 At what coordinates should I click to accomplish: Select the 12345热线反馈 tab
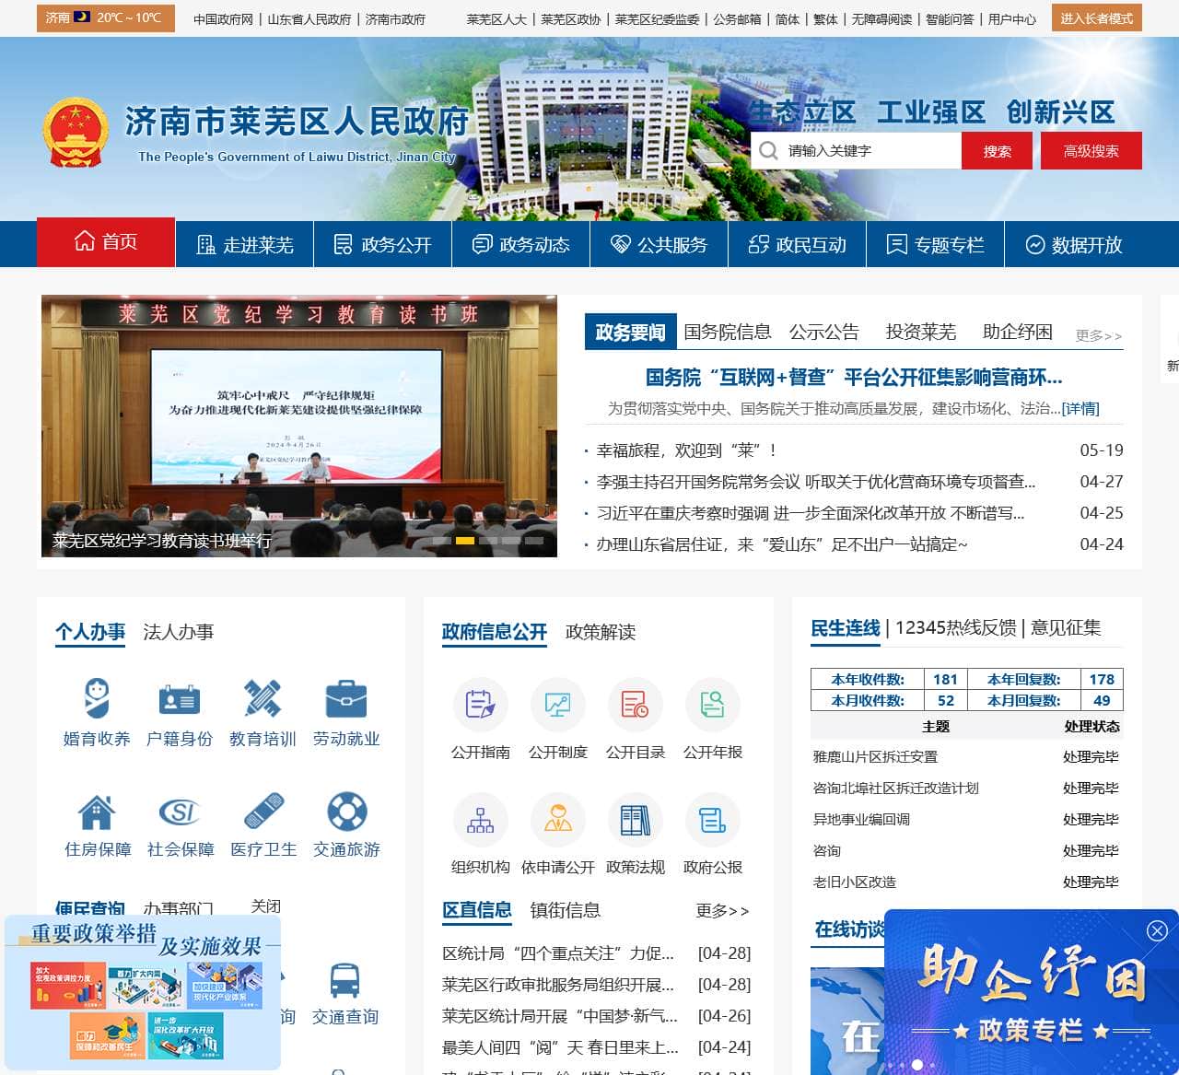(956, 627)
